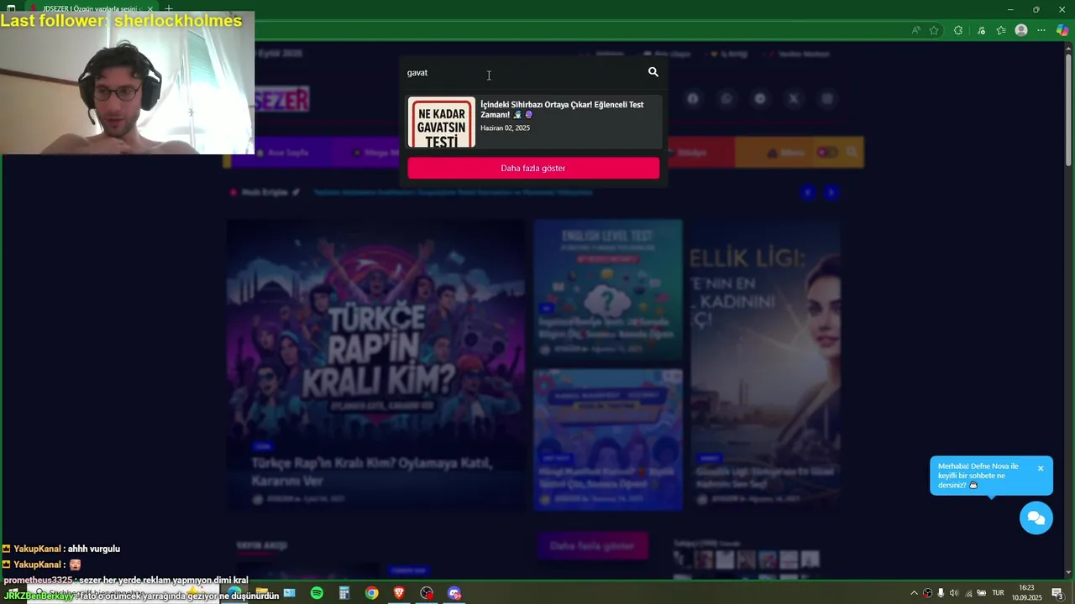This screenshot has height=604, width=1075.
Task: Click the Facebook icon in site header
Action: pos(693,99)
